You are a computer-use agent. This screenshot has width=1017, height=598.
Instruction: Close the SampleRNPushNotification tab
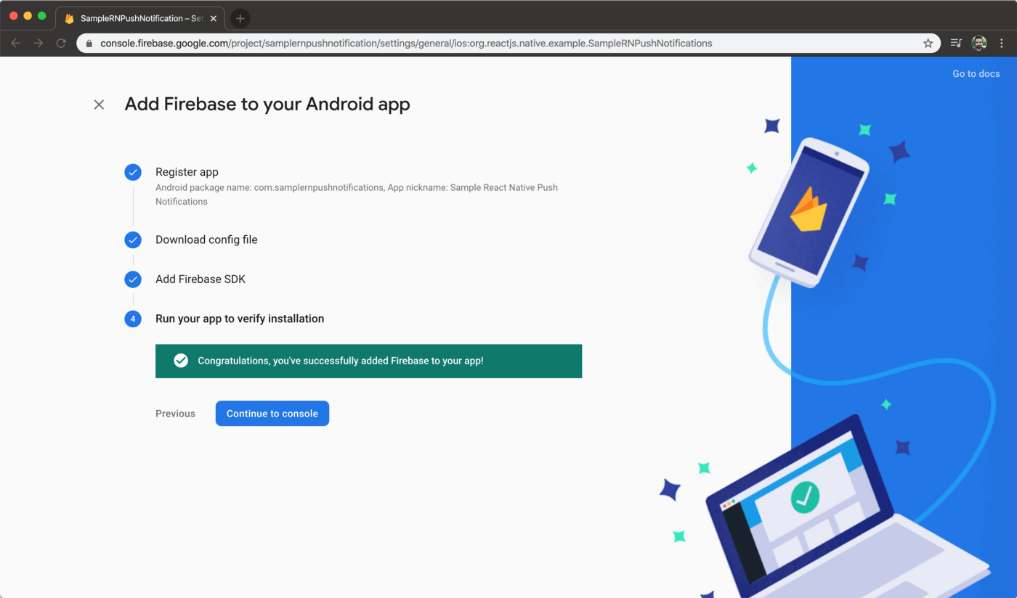[214, 18]
